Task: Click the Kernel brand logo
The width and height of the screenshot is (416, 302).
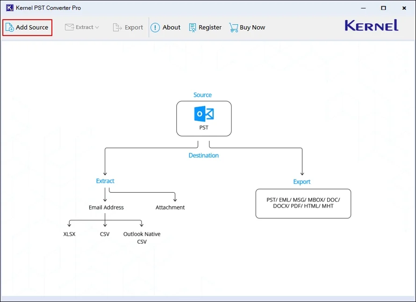Action: 372,26
